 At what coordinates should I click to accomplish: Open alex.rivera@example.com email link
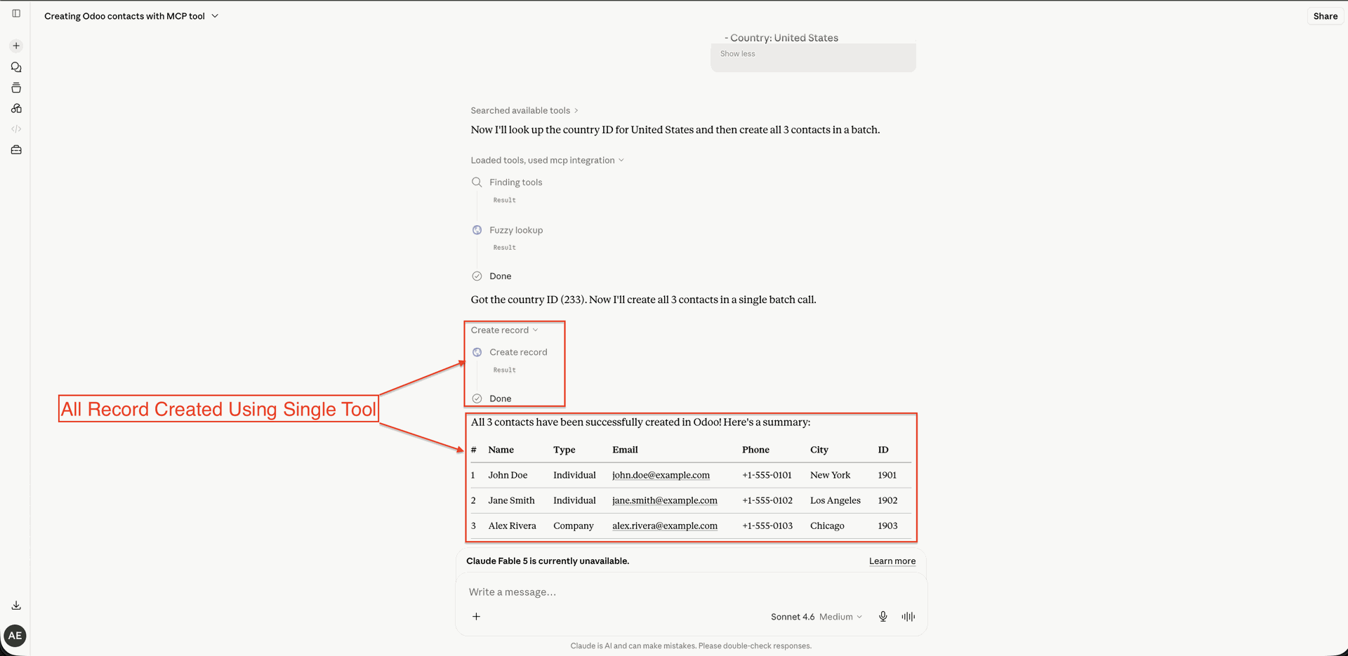pyautogui.click(x=664, y=526)
